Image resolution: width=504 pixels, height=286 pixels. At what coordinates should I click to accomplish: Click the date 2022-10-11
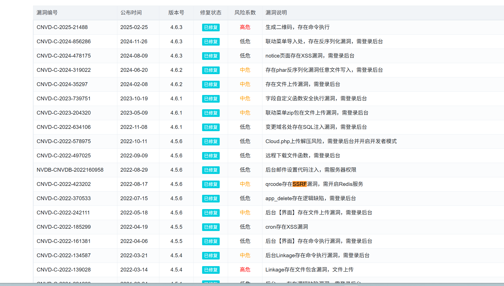(x=134, y=141)
